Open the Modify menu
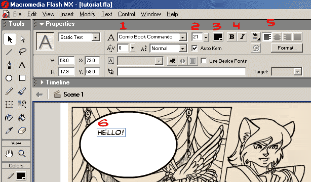The image size is (311, 182). (x=88, y=14)
